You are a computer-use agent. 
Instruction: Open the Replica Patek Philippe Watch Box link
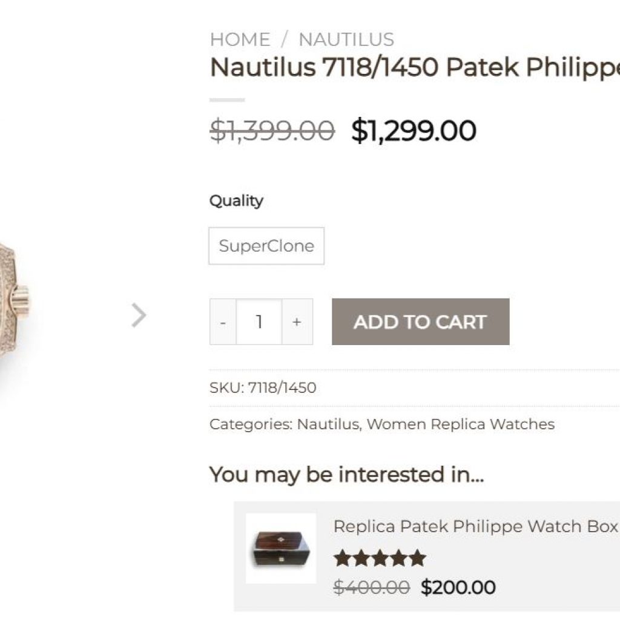pyautogui.click(x=475, y=526)
